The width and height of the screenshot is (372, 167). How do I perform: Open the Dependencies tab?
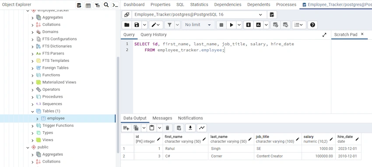[x=228, y=4]
